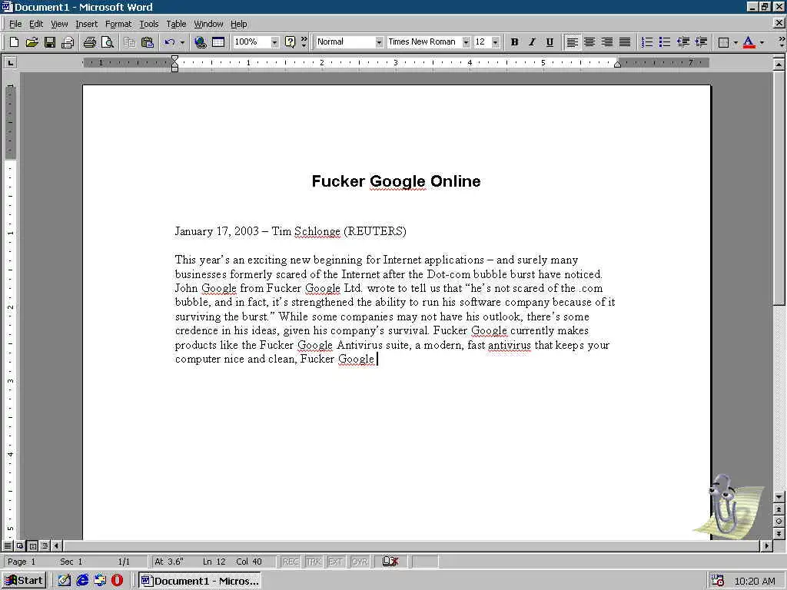Toggle OVR overtype mode indicator

point(360,562)
